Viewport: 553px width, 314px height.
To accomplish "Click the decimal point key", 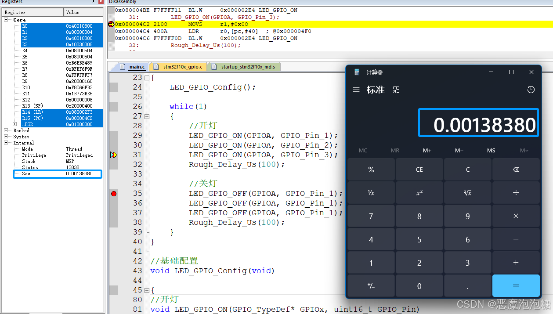I will point(468,286).
